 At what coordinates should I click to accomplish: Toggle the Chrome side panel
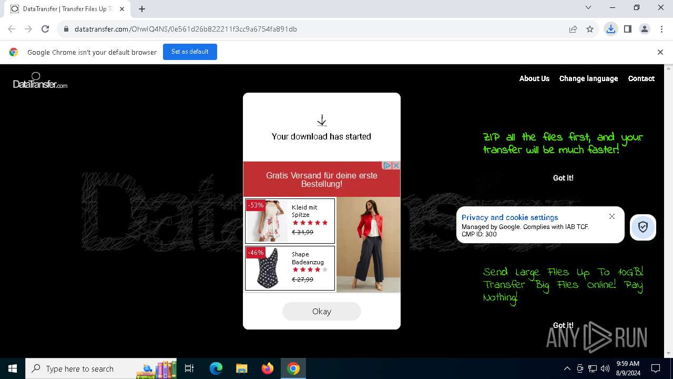[628, 29]
